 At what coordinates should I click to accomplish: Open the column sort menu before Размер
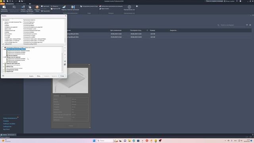[x=147, y=30]
